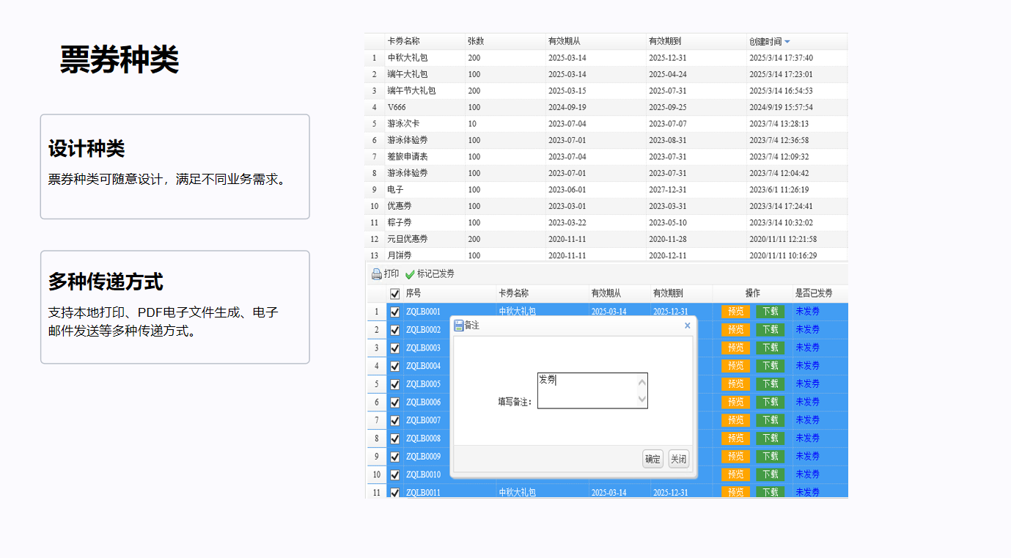The width and height of the screenshot is (1011, 558).
Task: Click the sort arrow beside 创建时间
Action: coord(787,42)
